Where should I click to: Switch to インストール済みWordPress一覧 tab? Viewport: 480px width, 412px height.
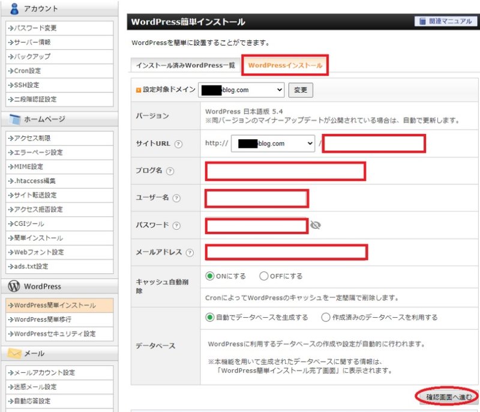point(185,65)
